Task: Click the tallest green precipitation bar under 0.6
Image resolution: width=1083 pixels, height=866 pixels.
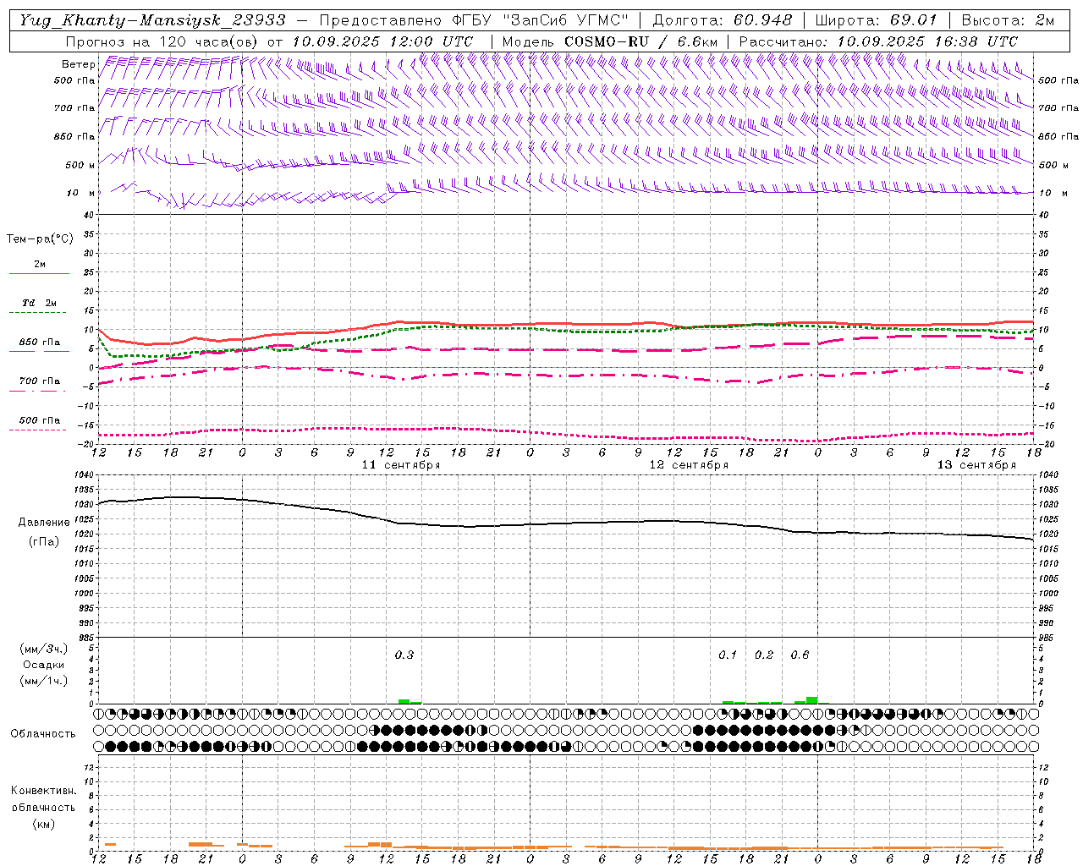Action: coord(812,700)
